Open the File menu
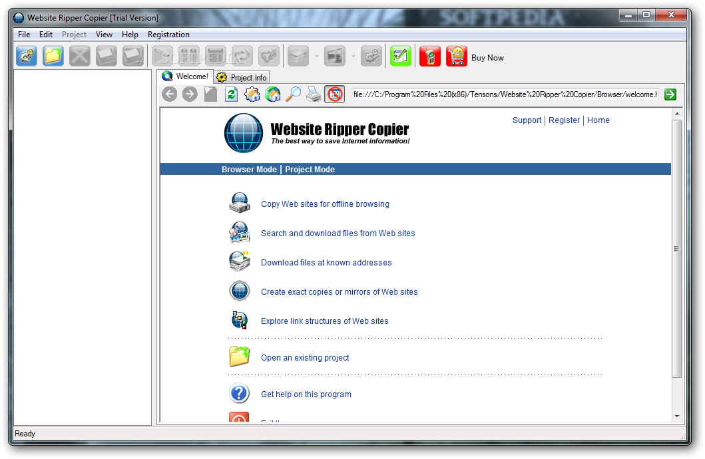 pyautogui.click(x=24, y=35)
